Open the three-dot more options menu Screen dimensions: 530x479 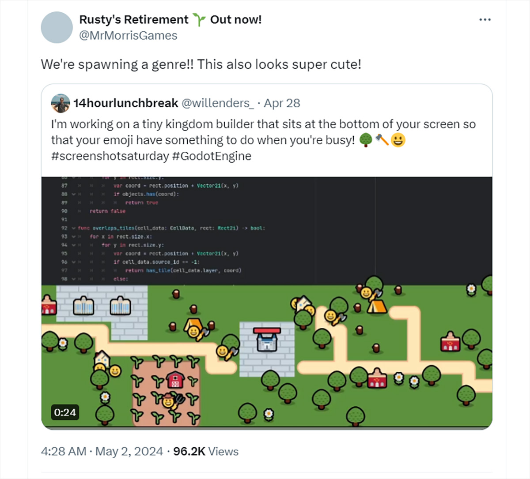(x=485, y=20)
